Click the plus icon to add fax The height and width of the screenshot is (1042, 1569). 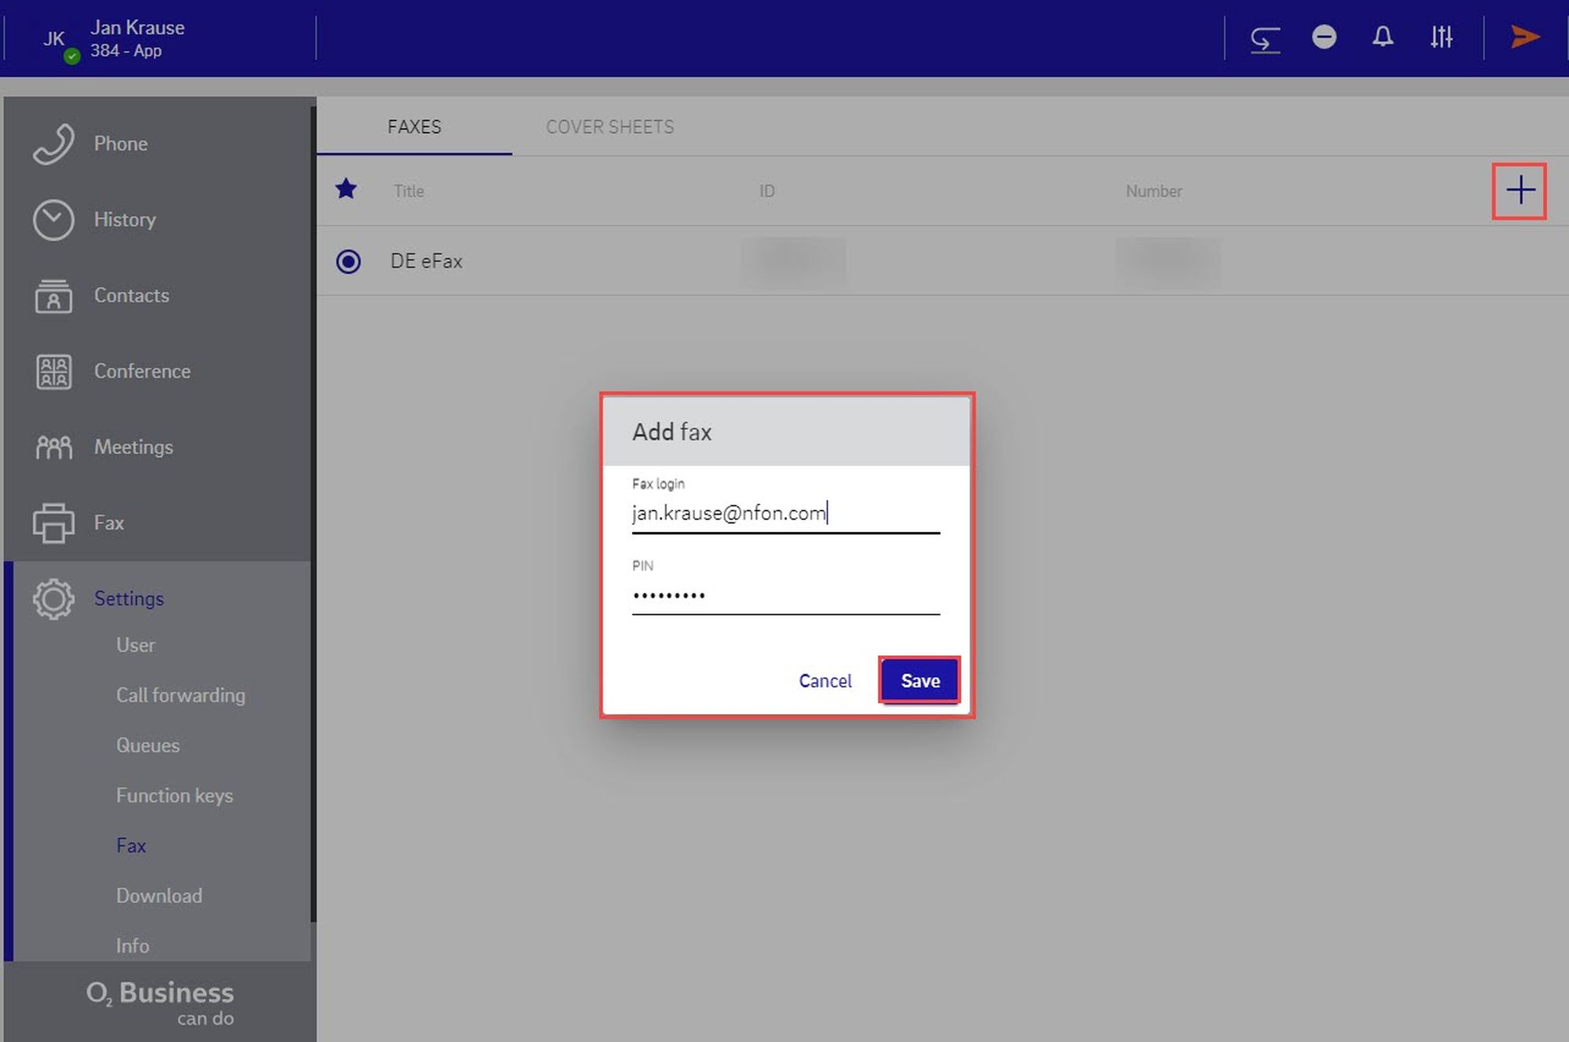(x=1520, y=191)
